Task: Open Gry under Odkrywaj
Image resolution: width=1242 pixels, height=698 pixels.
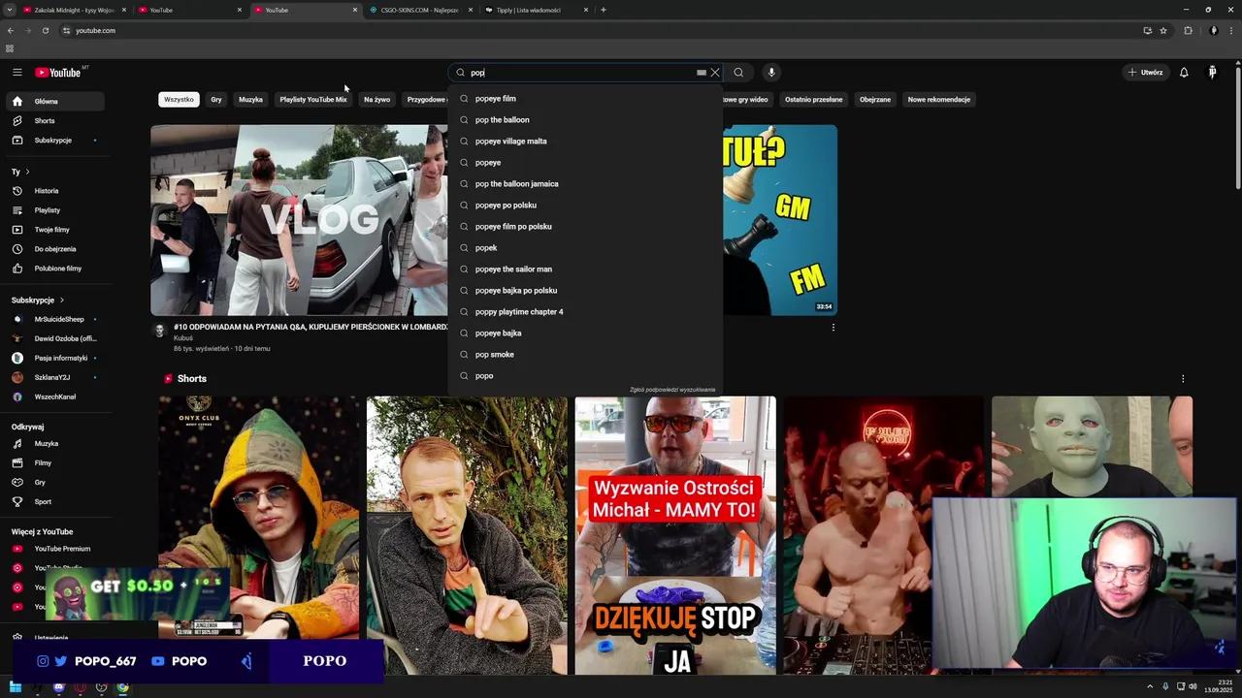Action: 55,483
